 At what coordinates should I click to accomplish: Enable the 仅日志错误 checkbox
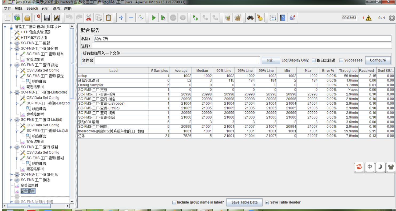(x=314, y=60)
